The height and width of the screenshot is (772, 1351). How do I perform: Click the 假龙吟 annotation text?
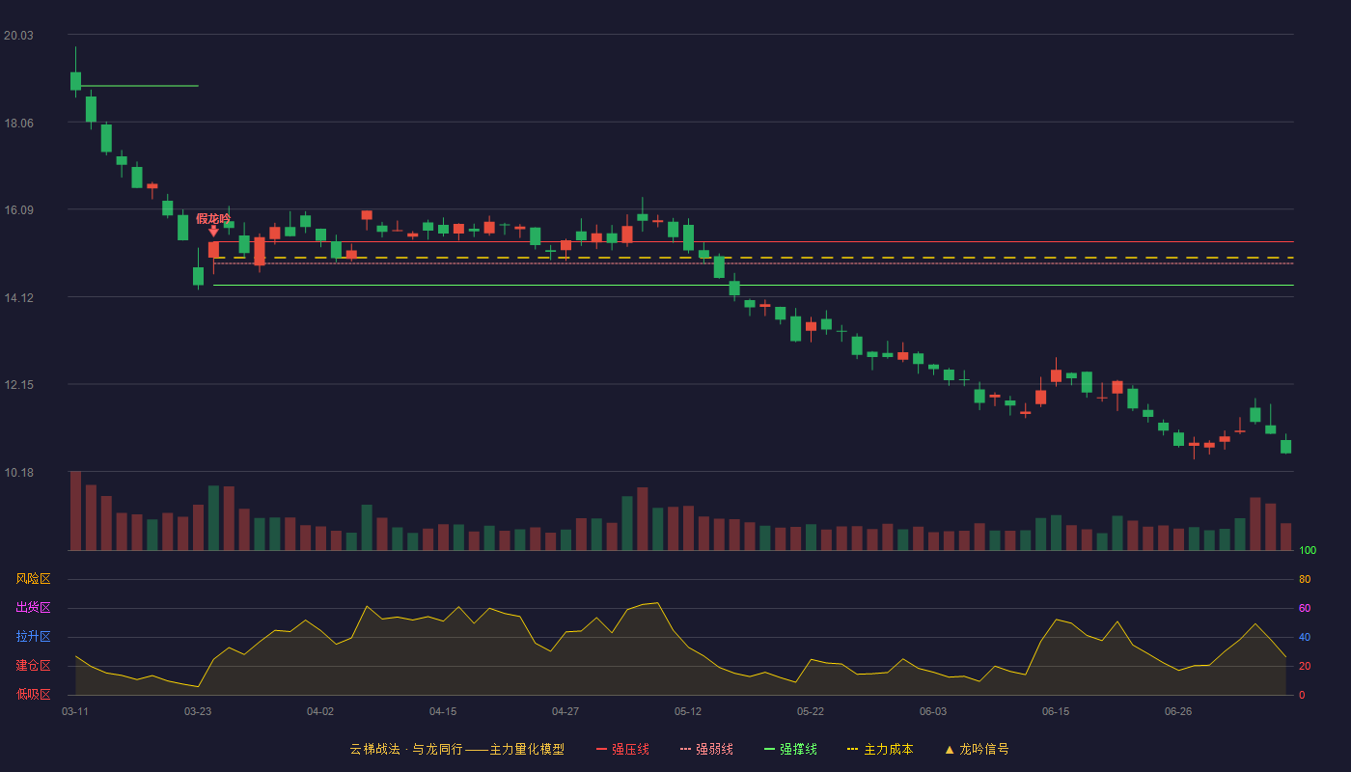(213, 218)
